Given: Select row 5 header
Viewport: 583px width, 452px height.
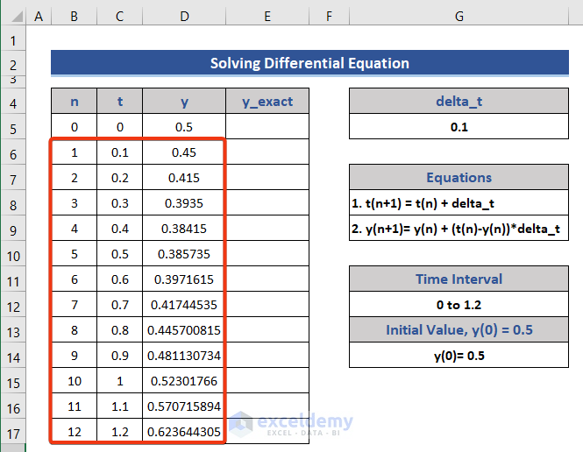Looking at the screenshot, I should pyautogui.click(x=13, y=127).
